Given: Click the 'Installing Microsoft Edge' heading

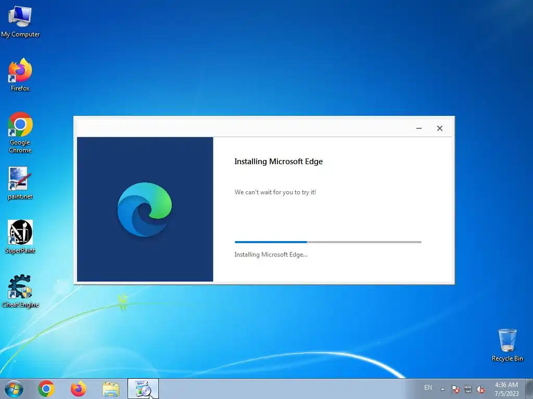Looking at the screenshot, I should (x=278, y=162).
